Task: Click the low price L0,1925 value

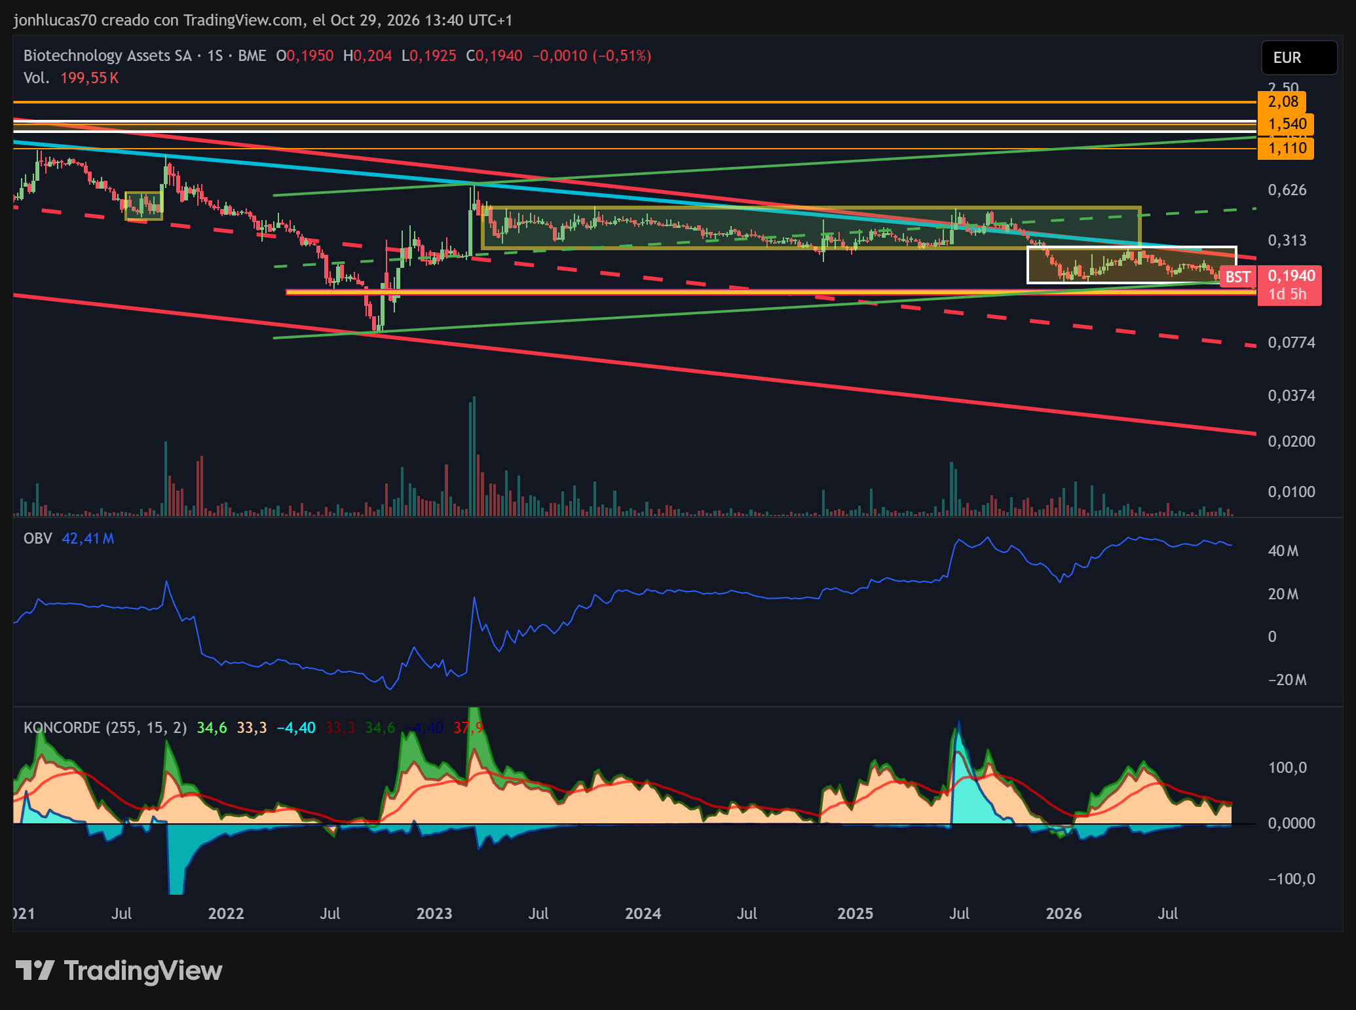Action: [x=428, y=56]
